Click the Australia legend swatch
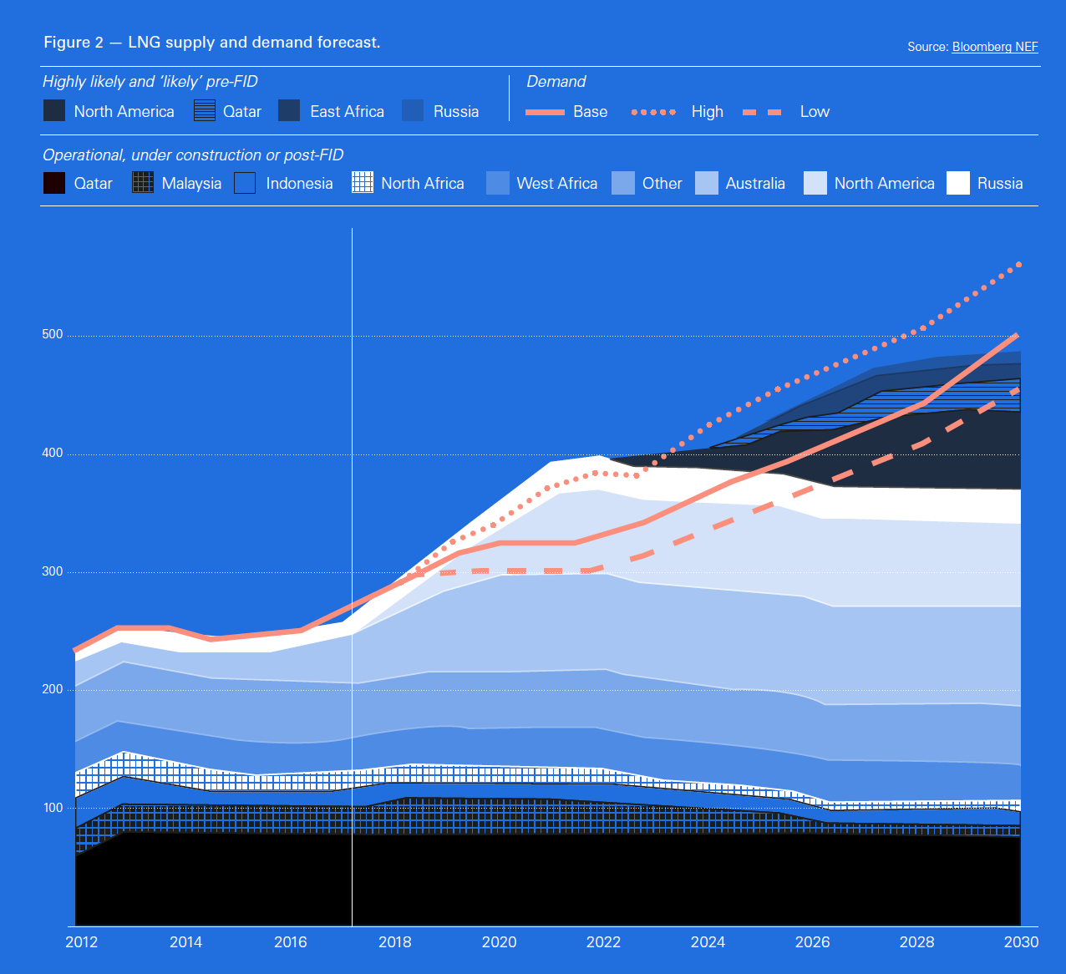The width and height of the screenshot is (1066, 974). click(707, 183)
